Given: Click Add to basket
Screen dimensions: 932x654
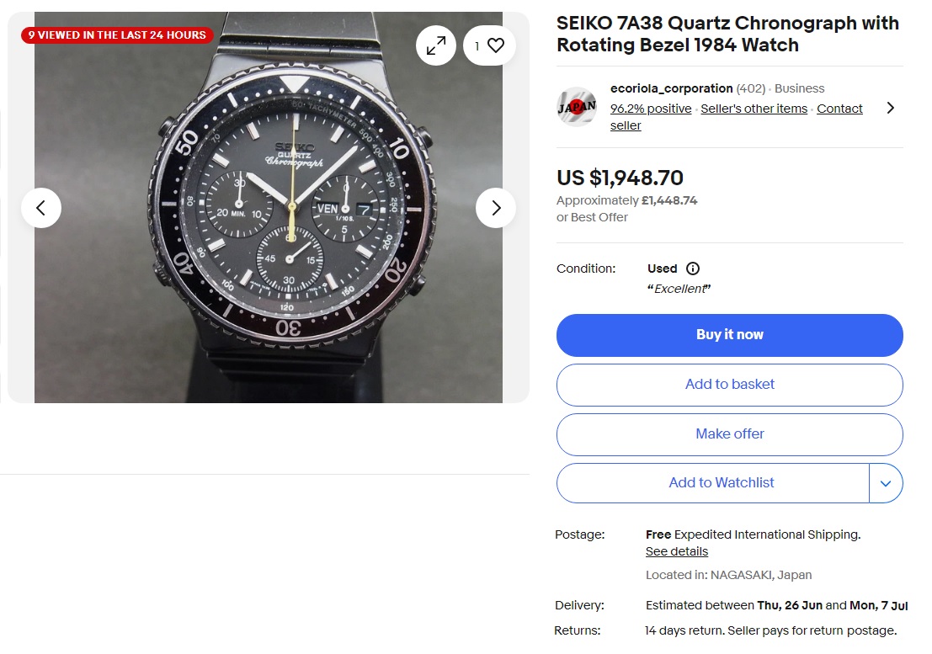Looking at the screenshot, I should tap(729, 385).
